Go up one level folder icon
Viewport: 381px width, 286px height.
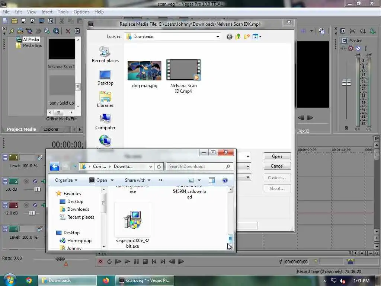pyautogui.click(x=238, y=37)
